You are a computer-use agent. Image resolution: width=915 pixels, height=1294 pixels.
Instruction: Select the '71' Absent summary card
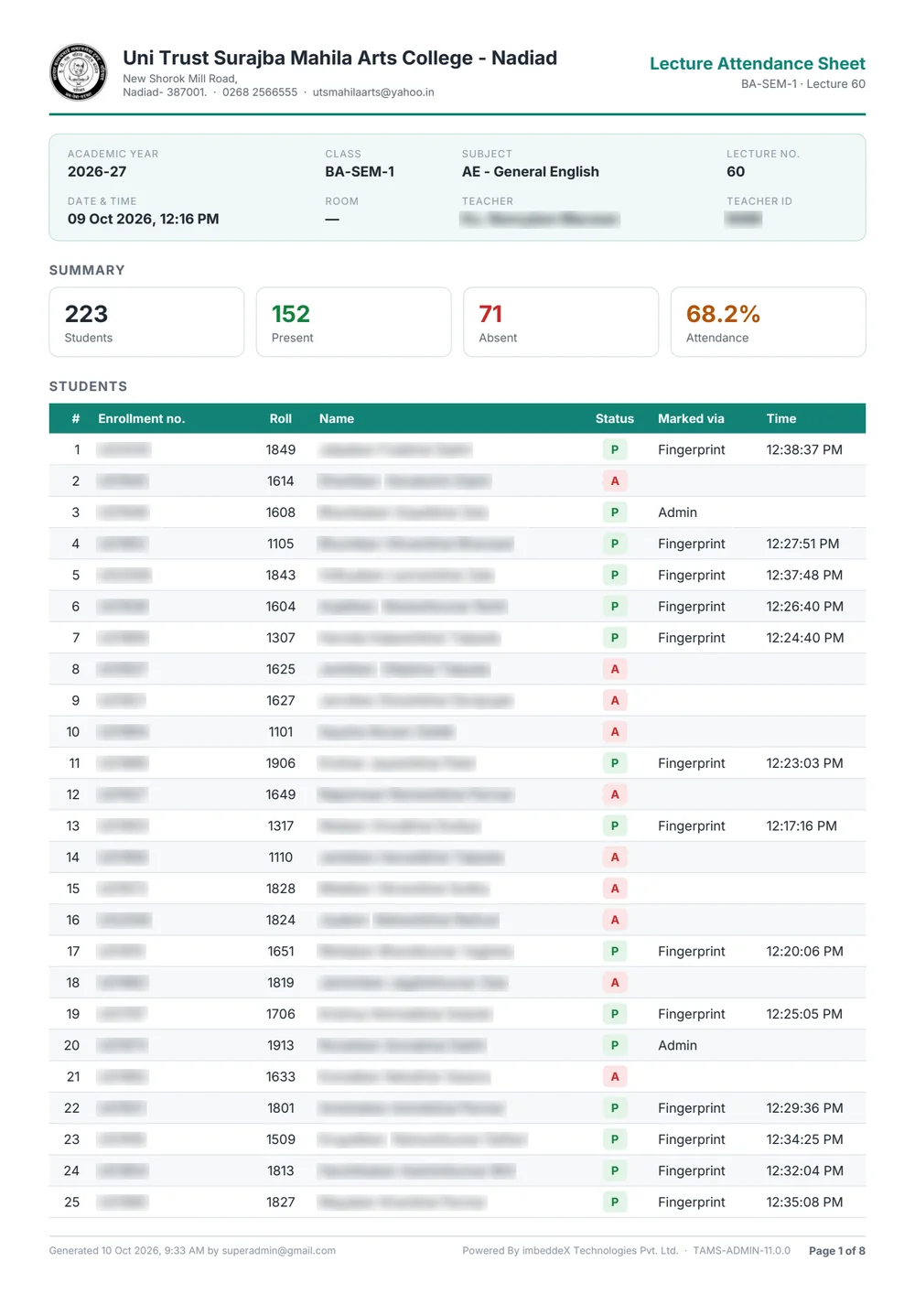561,322
